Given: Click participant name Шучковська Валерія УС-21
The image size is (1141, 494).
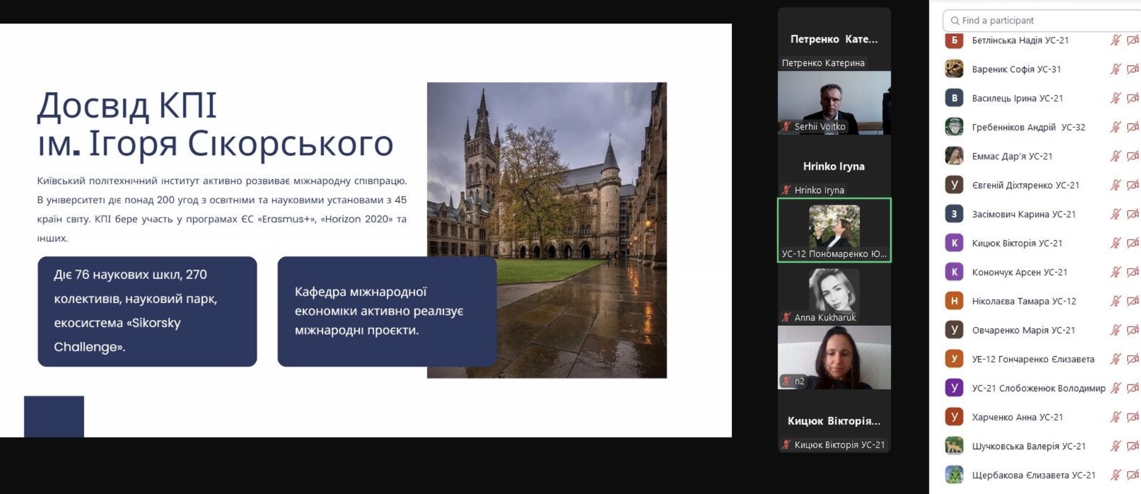Looking at the screenshot, I should pos(1029,446).
